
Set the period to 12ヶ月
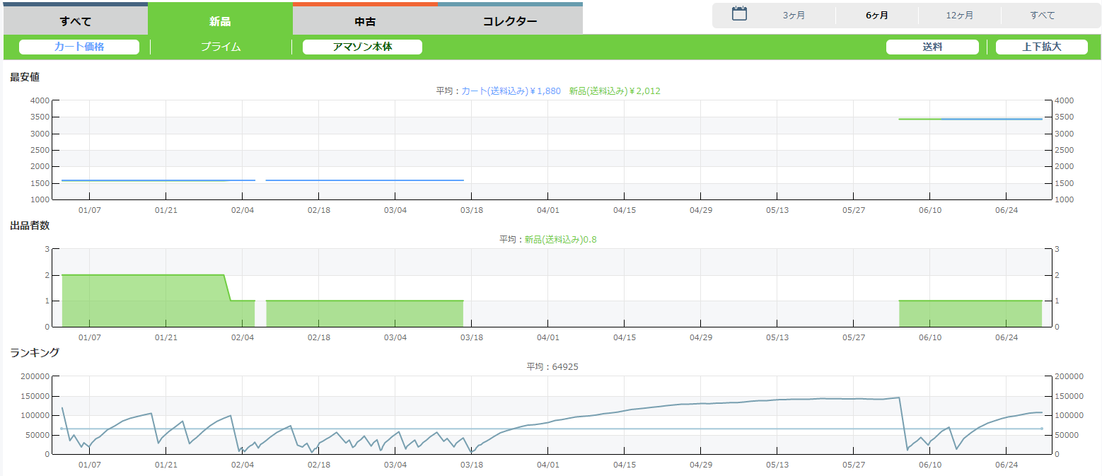pyautogui.click(x=959, y=16)
